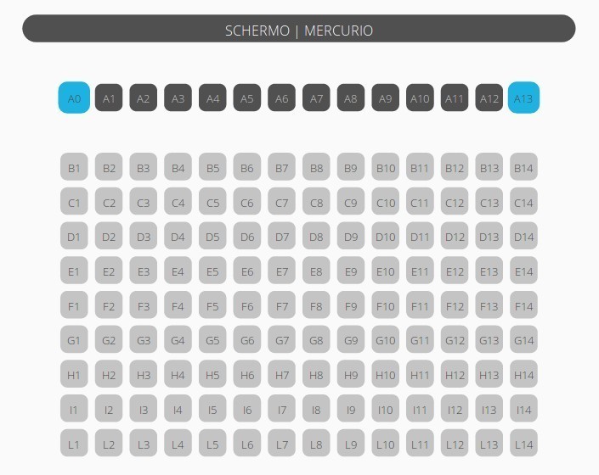
Task: Pick seat A1 in front row
Action: (x=109, y=98)
